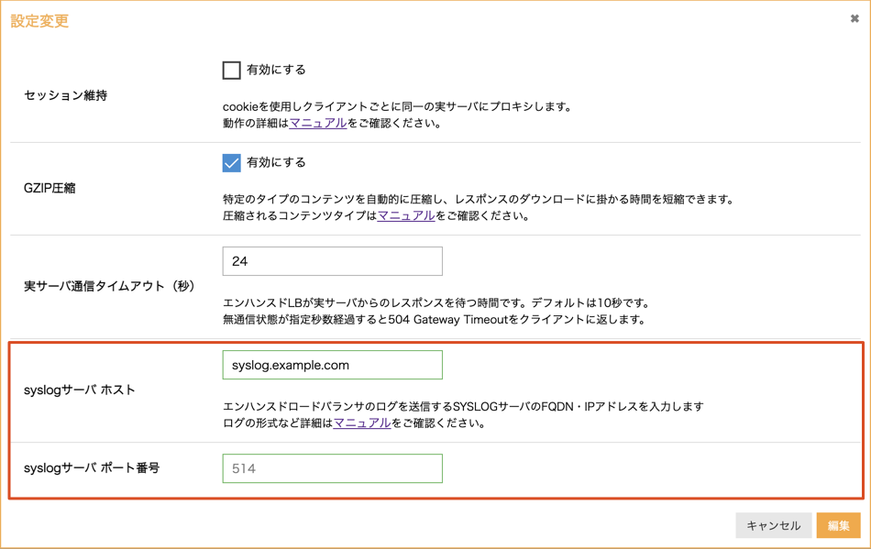Click the 編集 button to apply changes

click(839, 525)
